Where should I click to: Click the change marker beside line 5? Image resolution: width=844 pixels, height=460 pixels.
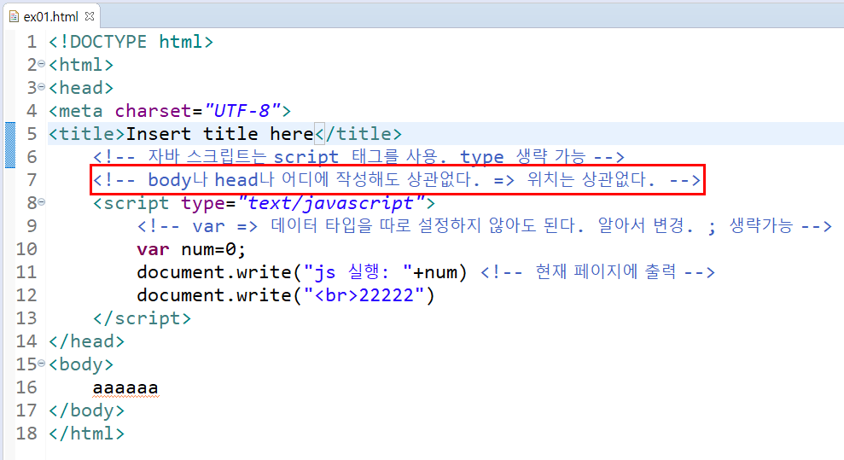point(10,145)
